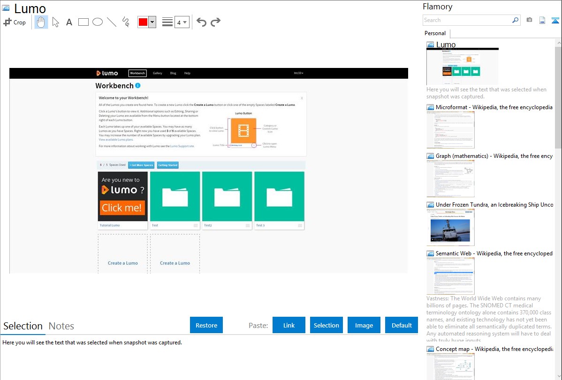Click the camera capture snapshot icon
This screenshot has width=562, height=380.
[x=529, y=20]
